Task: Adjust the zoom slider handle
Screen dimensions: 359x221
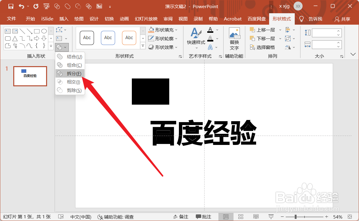Action: (296, 217)
